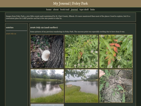Click the entries sidebar heading

10,27
